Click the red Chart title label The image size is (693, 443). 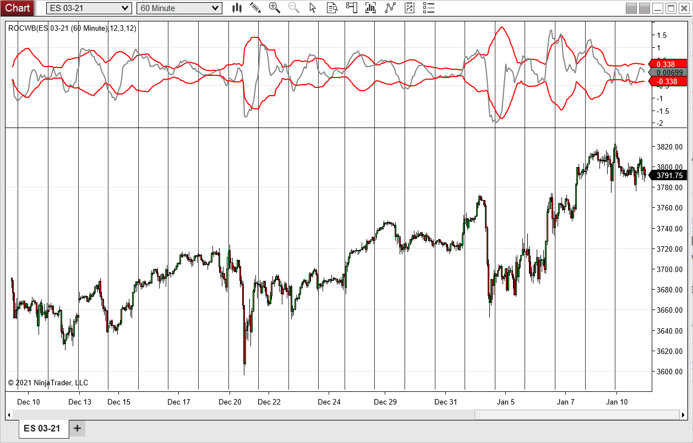[x=18, y=8]
